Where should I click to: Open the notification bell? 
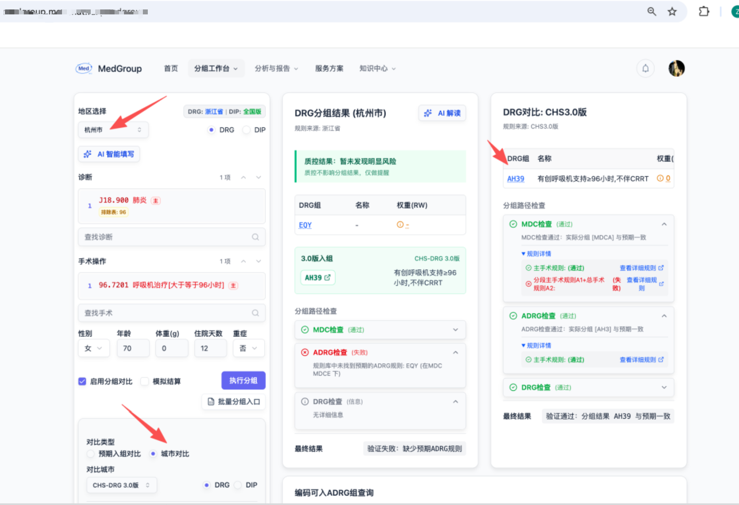[x=645, y=68]
